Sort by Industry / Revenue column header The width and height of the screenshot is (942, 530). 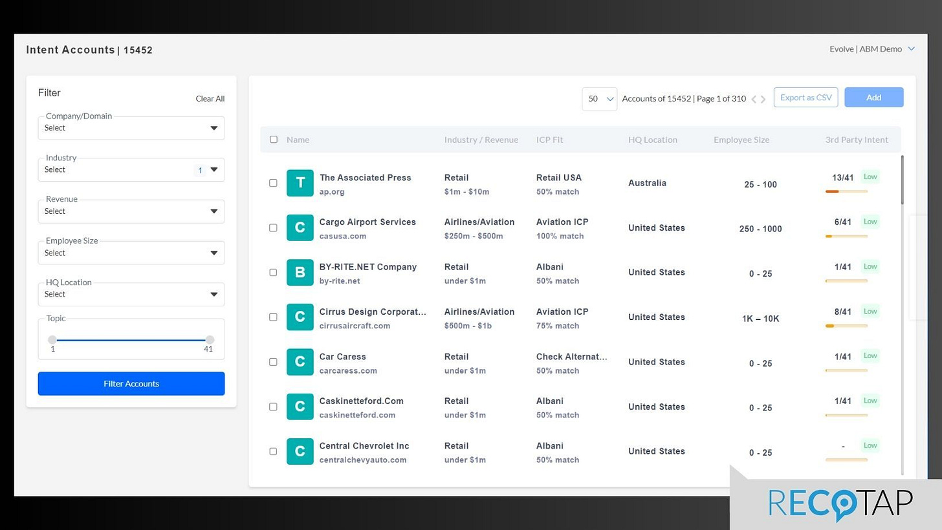pyautogui.click(x=481, y=140)
